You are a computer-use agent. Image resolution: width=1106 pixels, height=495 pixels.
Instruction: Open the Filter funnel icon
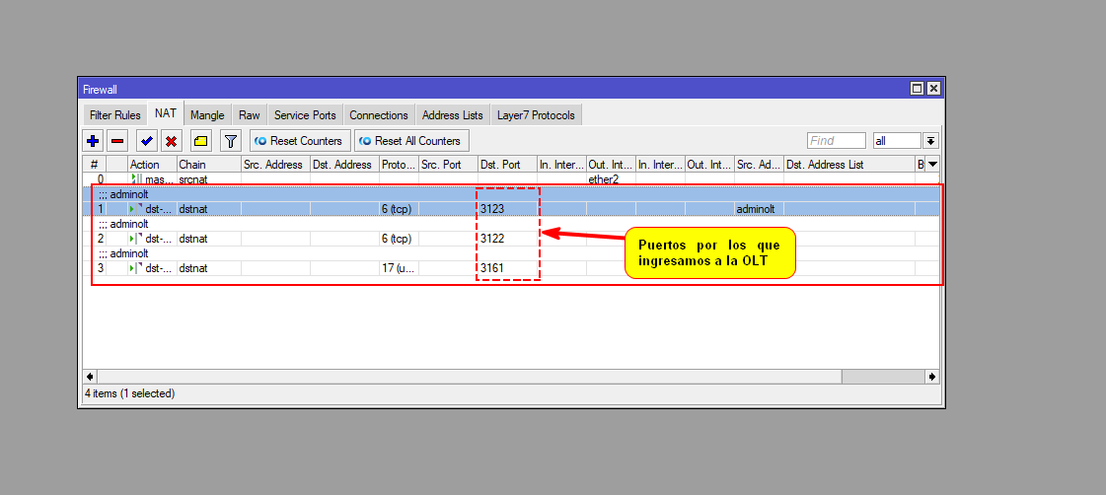coord(230,141)
